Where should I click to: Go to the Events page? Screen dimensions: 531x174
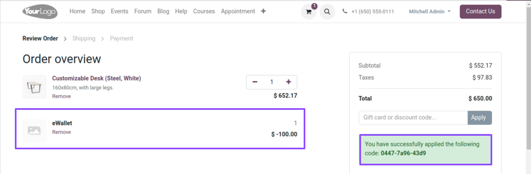point(119,11)
